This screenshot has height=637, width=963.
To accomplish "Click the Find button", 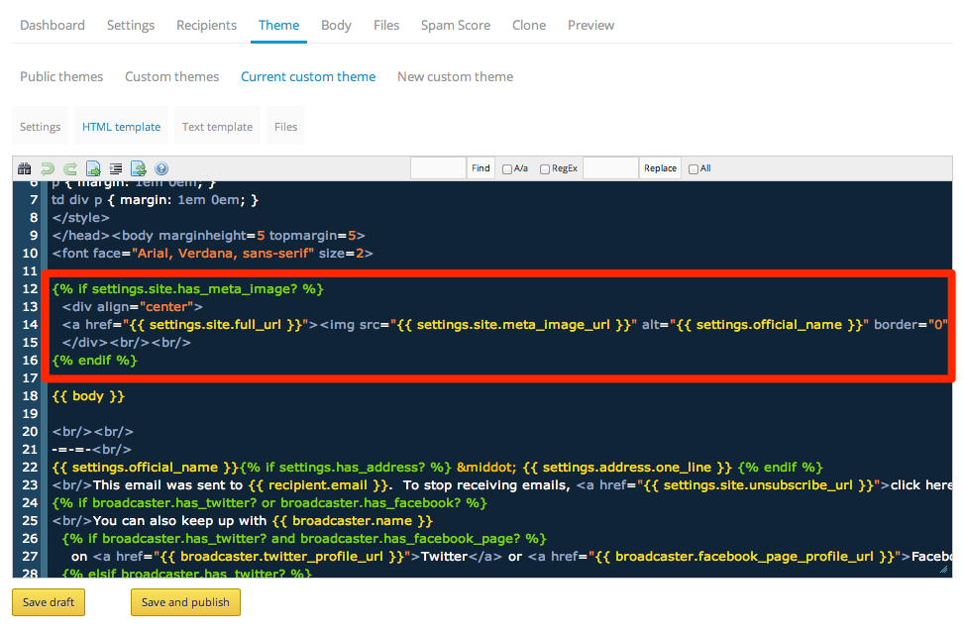I will click(x=481, y=168).
